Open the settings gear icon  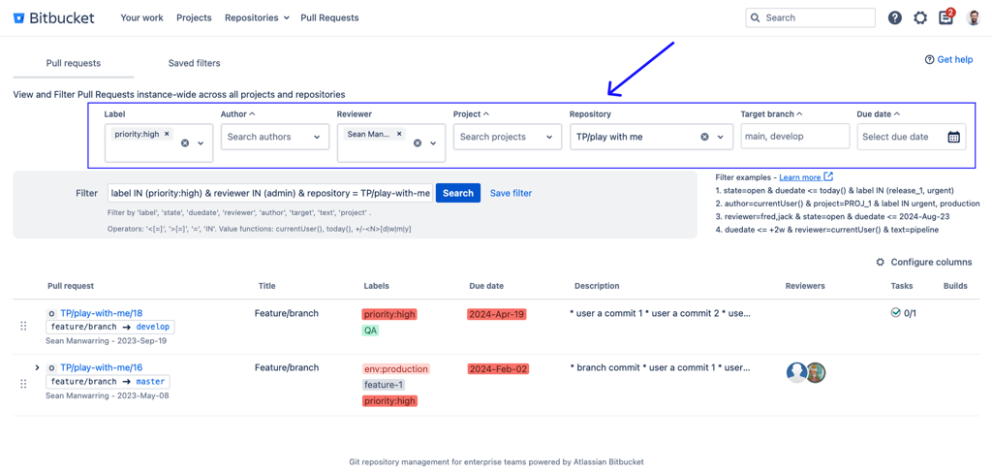click(x=920, y=17)
